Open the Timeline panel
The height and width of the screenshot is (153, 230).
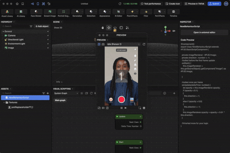click(x=173, y=13)
